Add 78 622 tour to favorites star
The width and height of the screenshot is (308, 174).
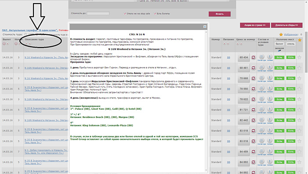(299, 99)
